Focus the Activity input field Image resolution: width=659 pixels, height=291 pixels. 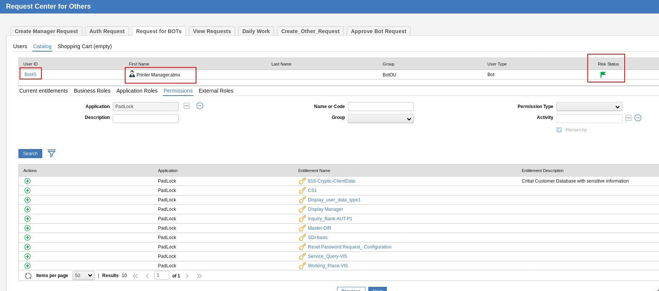pyautogui.click(x=589, y=119)
